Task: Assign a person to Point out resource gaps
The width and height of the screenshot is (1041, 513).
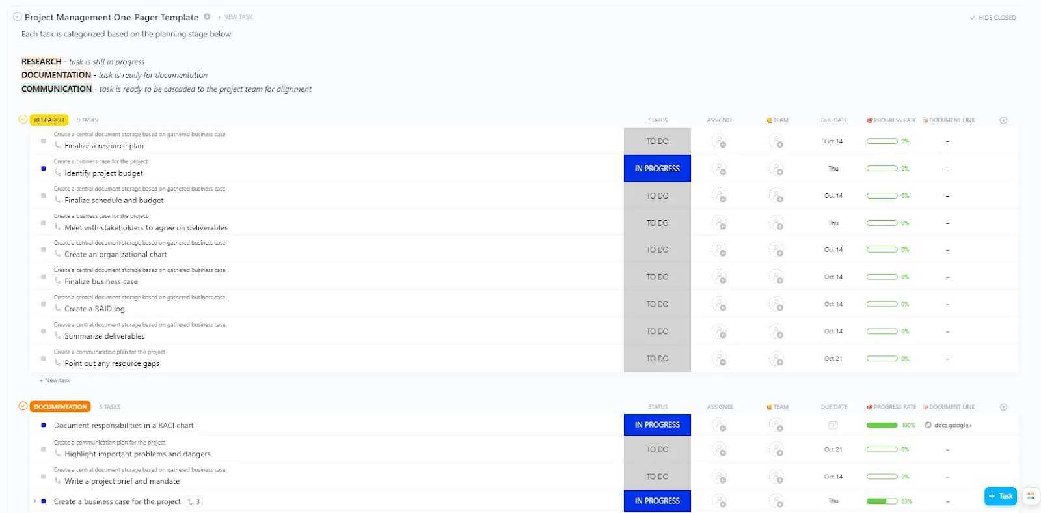Action: (719, 359)
